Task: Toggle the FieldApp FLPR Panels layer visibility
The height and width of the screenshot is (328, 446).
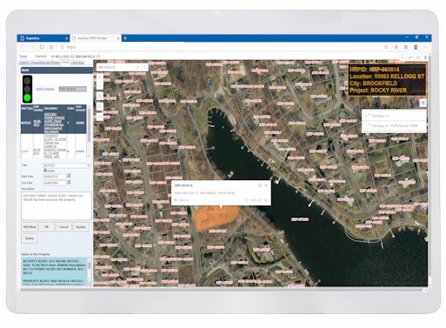Action: [x=369, y=125]
